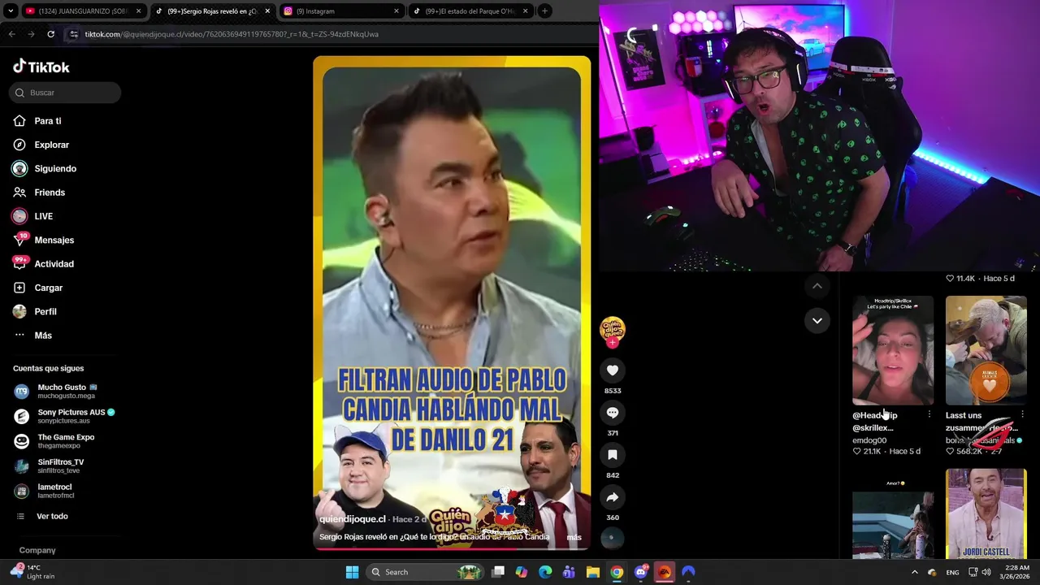Open lametrocl account
Image resolution: width=1040 pixels, height=585 pixels.
(54, 491)
